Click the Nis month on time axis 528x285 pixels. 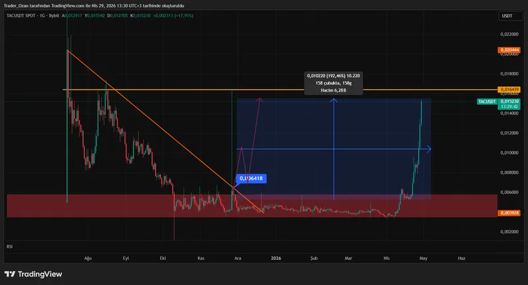(387, 259)
